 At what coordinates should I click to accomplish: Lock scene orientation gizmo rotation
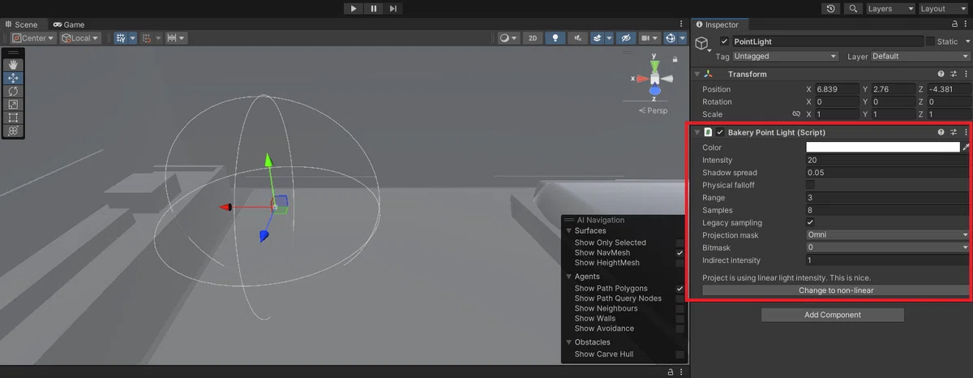[675, 59]
